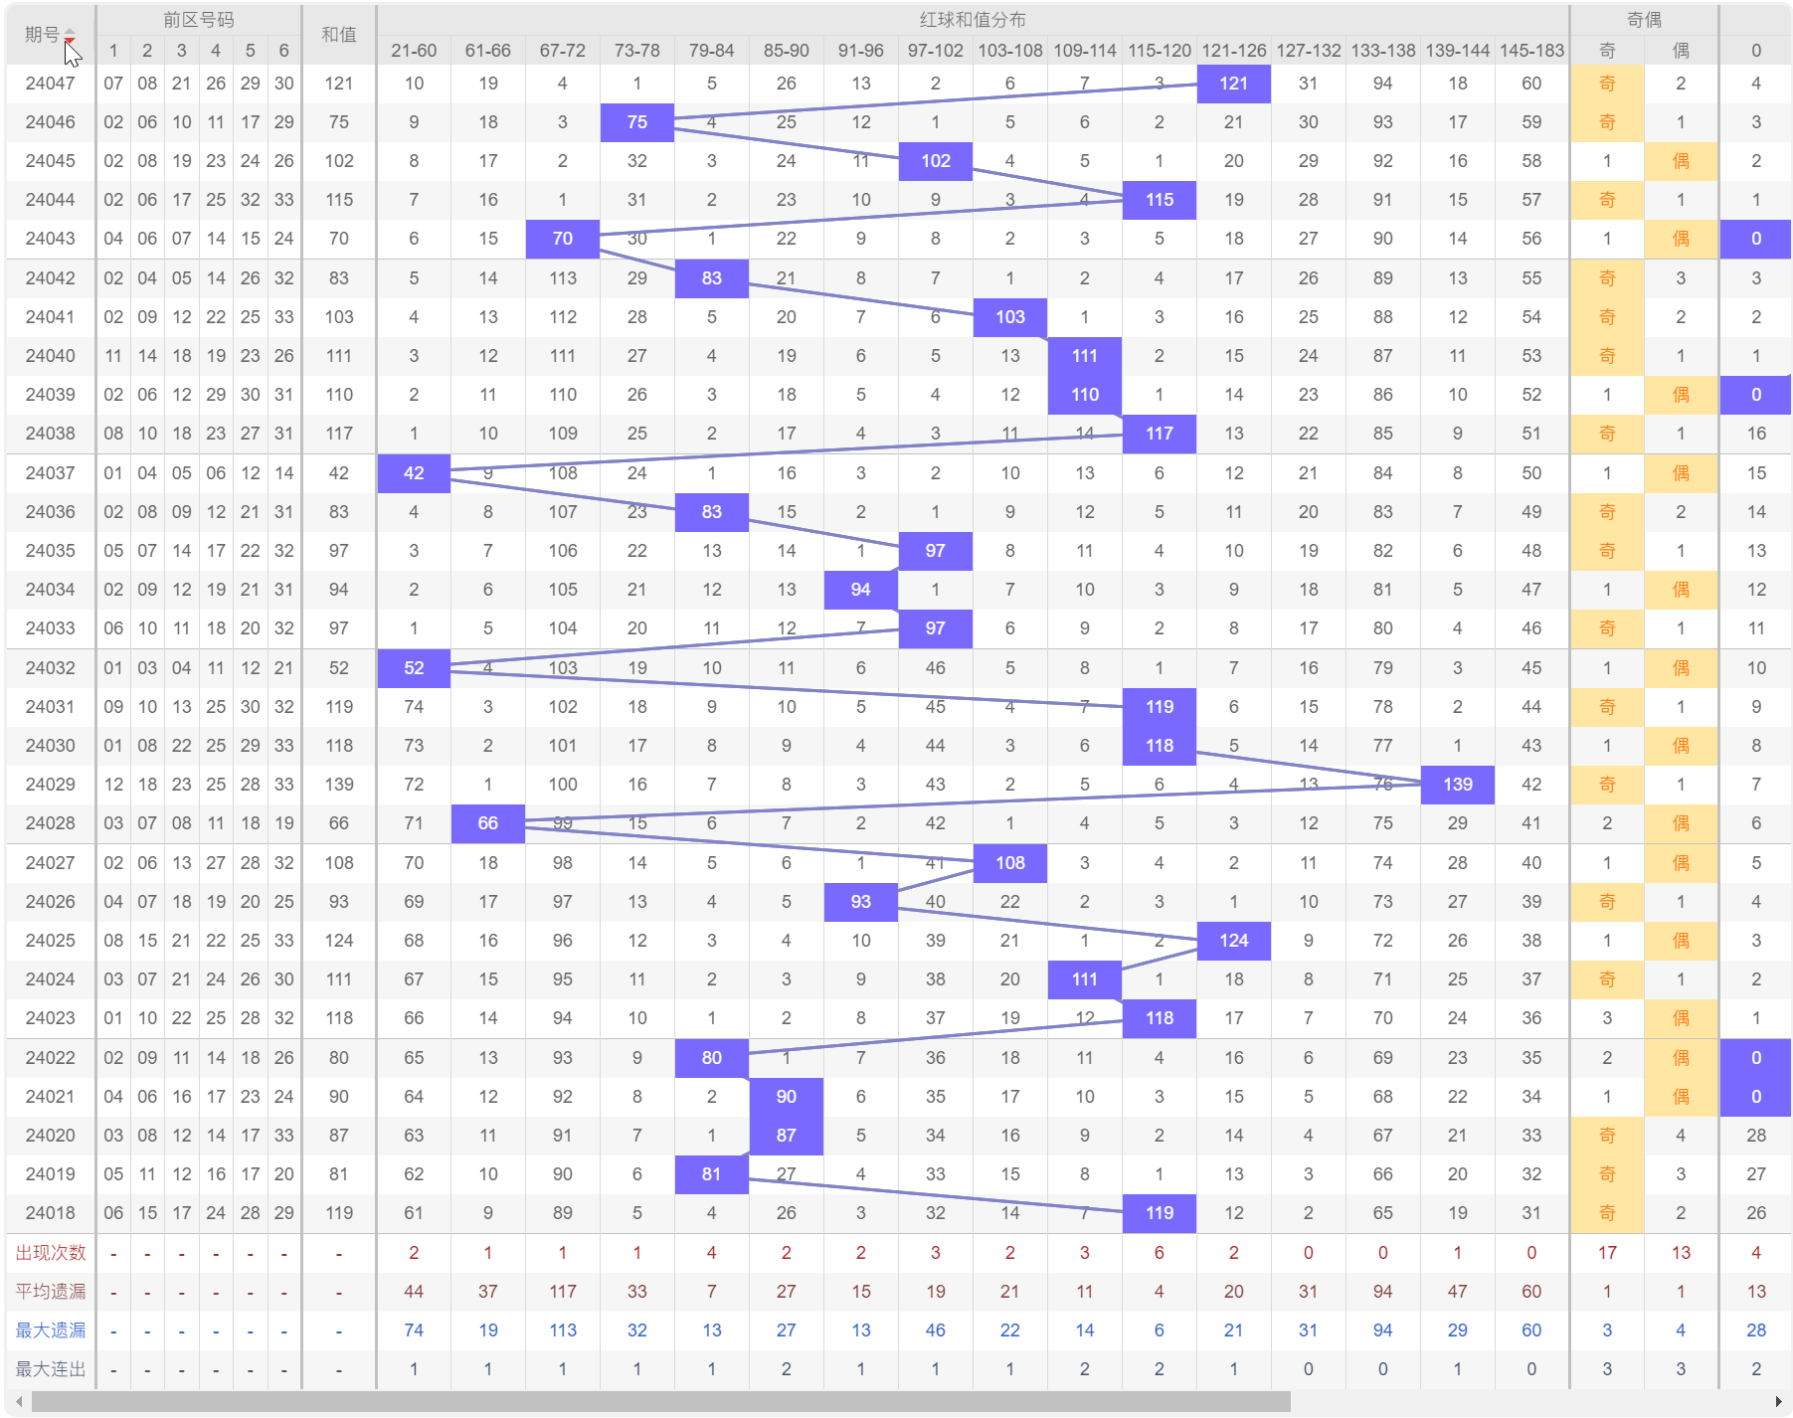Click issue number 24047
The image size is (1793, 1418).
[x=50, y=84]
